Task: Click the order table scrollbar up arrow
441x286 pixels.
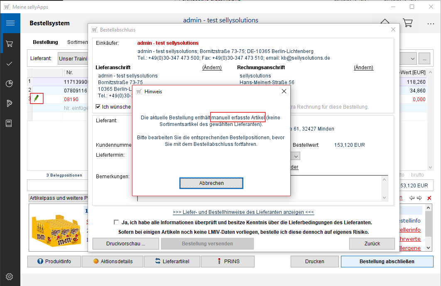Action: pos(430,73)
